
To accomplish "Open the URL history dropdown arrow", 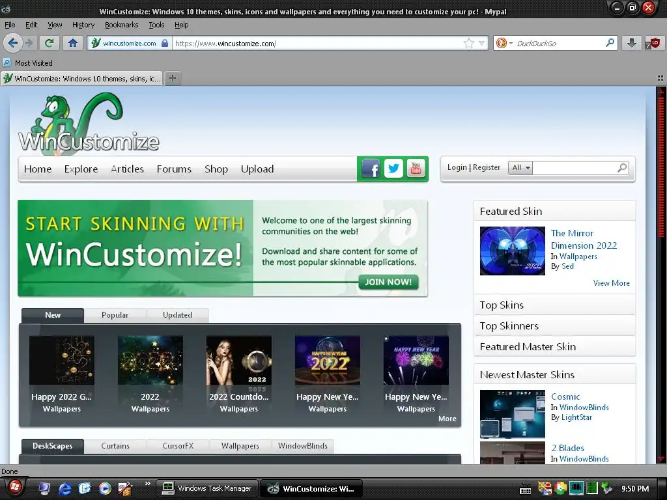I will 481,43.
